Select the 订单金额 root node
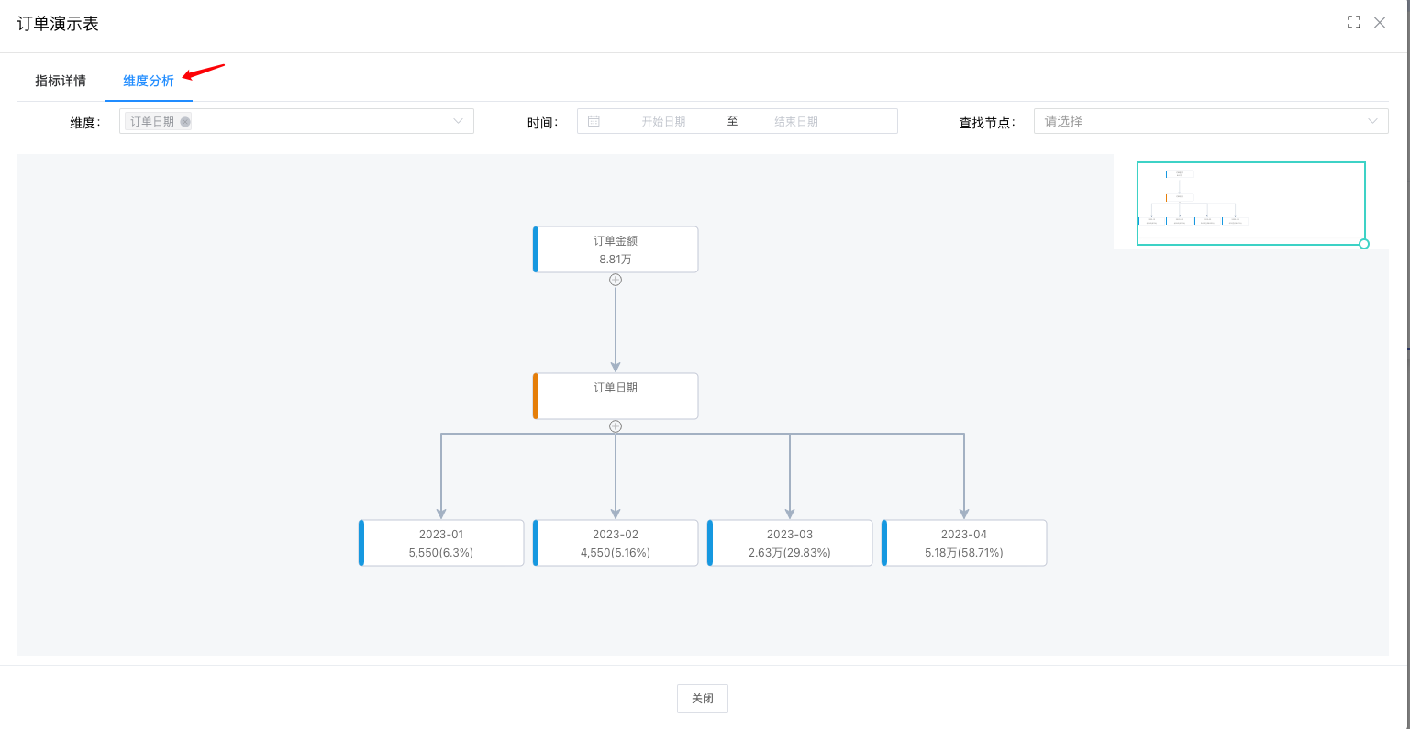This screenshot has height=729, width=1410. [616, 249]
